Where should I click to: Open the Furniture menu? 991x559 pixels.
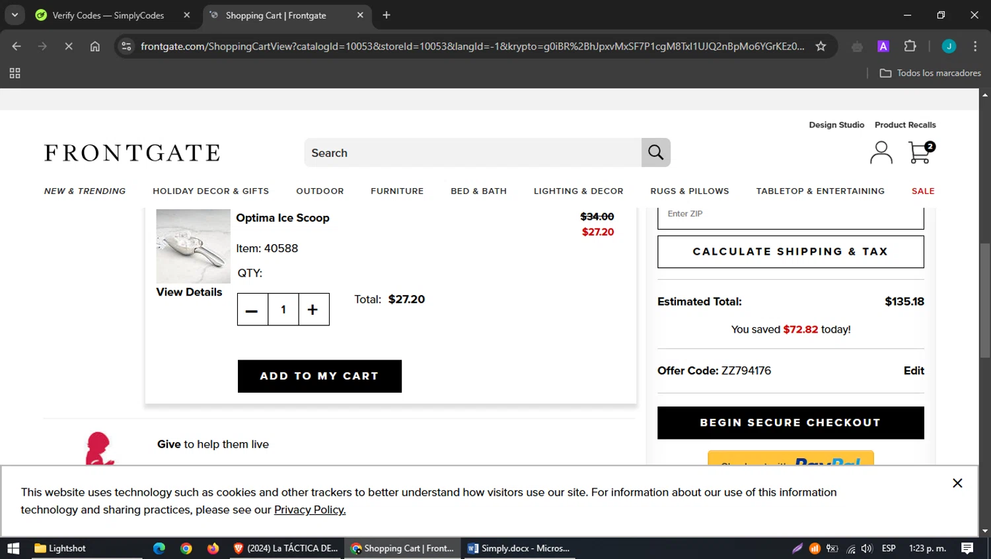tap(397, 191)
